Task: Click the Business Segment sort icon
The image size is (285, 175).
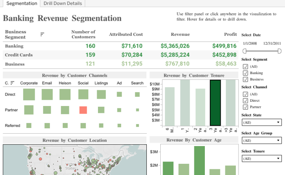Action: [42, 34]
